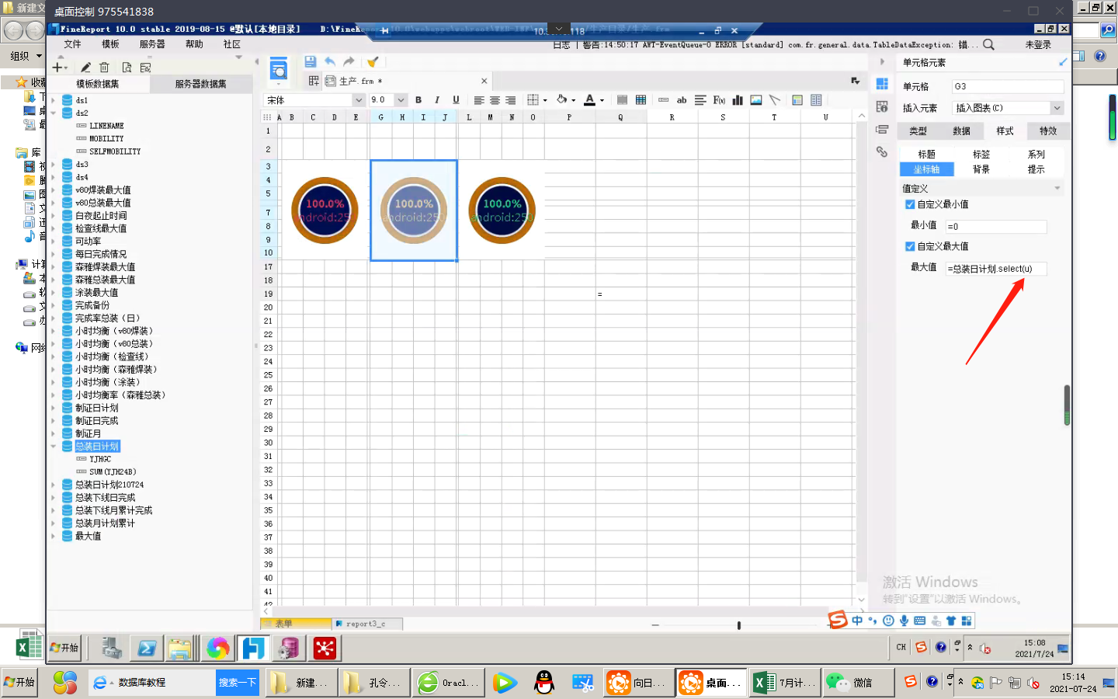Open the font color dropdown arrow
The width and height of the screenshot is (1118, 699).
602,100
